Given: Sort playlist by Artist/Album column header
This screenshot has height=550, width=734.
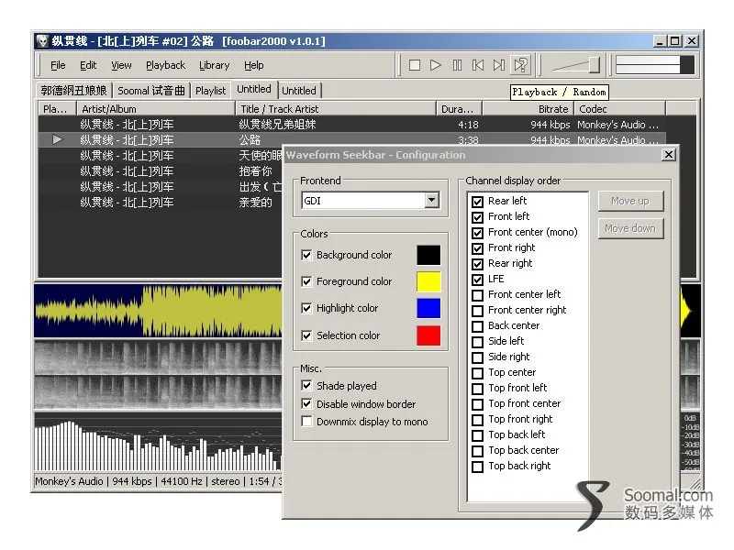Looking at the screenshot, I should [x=155, y=109].
